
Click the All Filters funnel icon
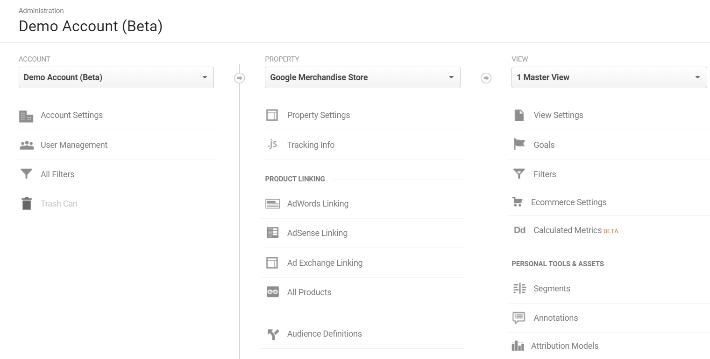(x=27, y=174)
